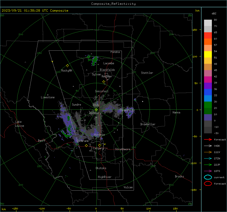
Task: Click the white 04DK arrow icon
Action: coord(208,146)
